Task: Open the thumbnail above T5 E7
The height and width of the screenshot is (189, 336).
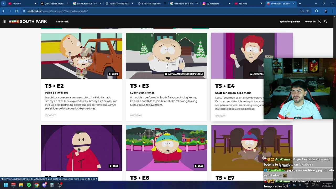Action: point(252,148)
